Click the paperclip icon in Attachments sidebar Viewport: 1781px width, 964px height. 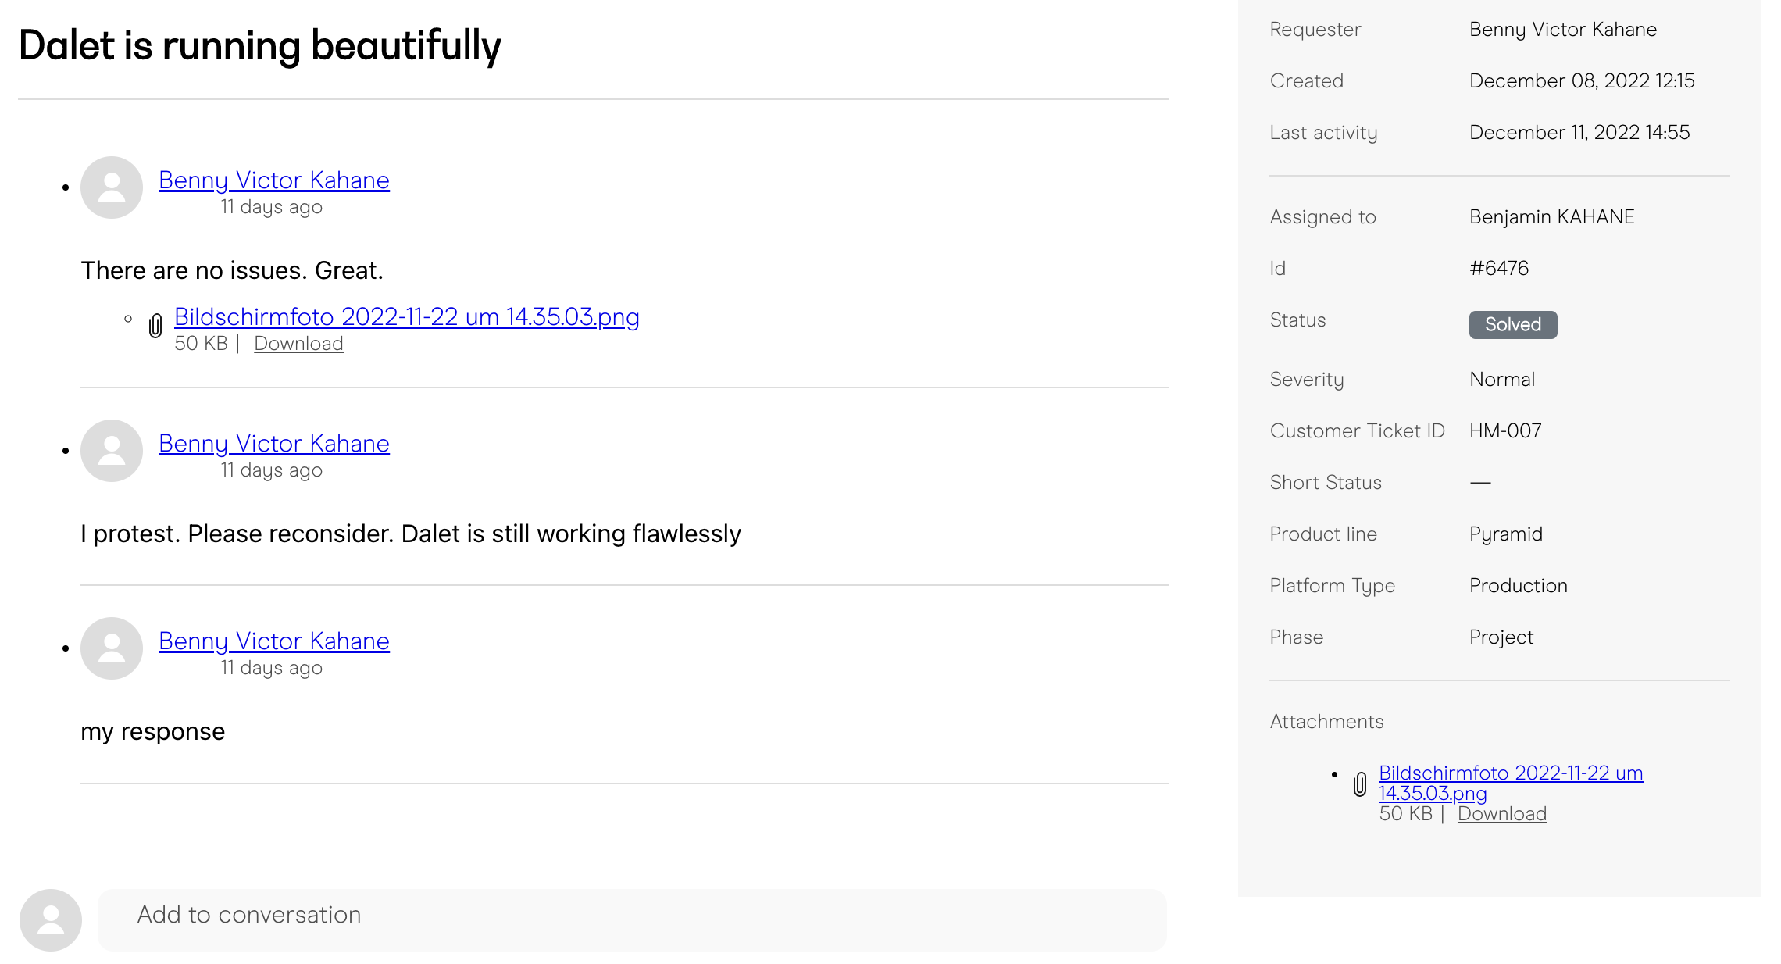point(1360,784)
